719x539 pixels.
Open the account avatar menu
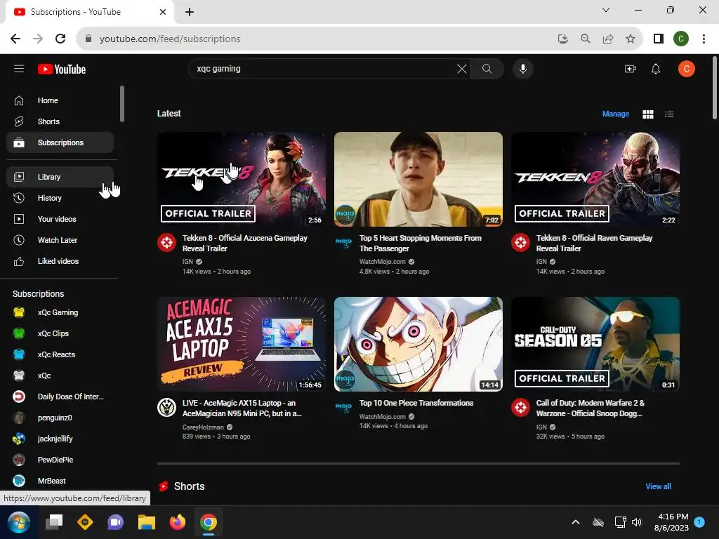click(687, 69)
